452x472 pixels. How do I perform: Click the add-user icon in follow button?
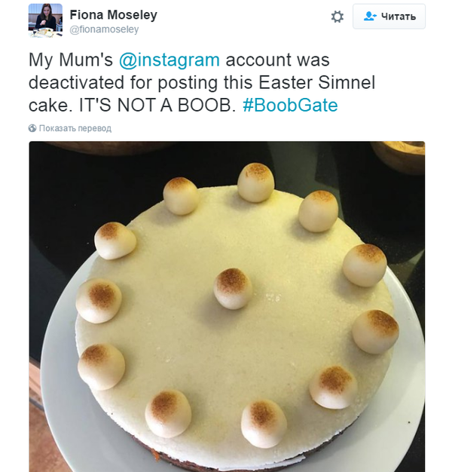pyautogui.click(x=369, y=17)
